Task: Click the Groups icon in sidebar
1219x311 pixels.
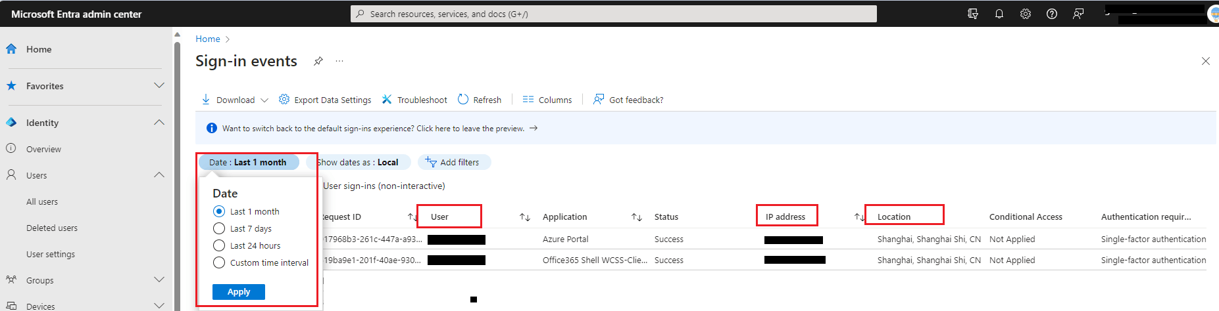Action: [x=11, y=280]
